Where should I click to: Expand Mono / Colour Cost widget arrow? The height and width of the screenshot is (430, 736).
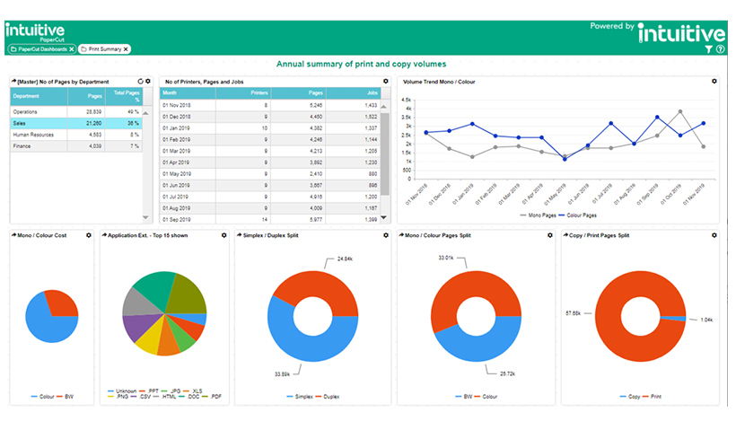[13, 235]
